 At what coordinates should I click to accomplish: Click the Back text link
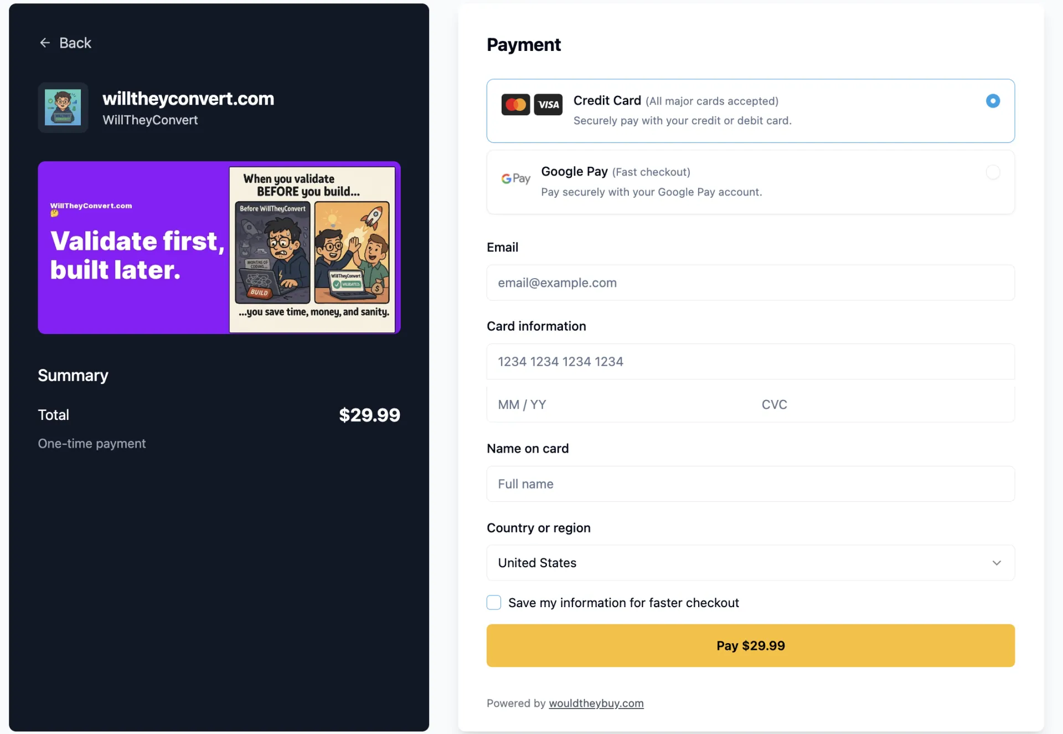click(x=75, y=43)
